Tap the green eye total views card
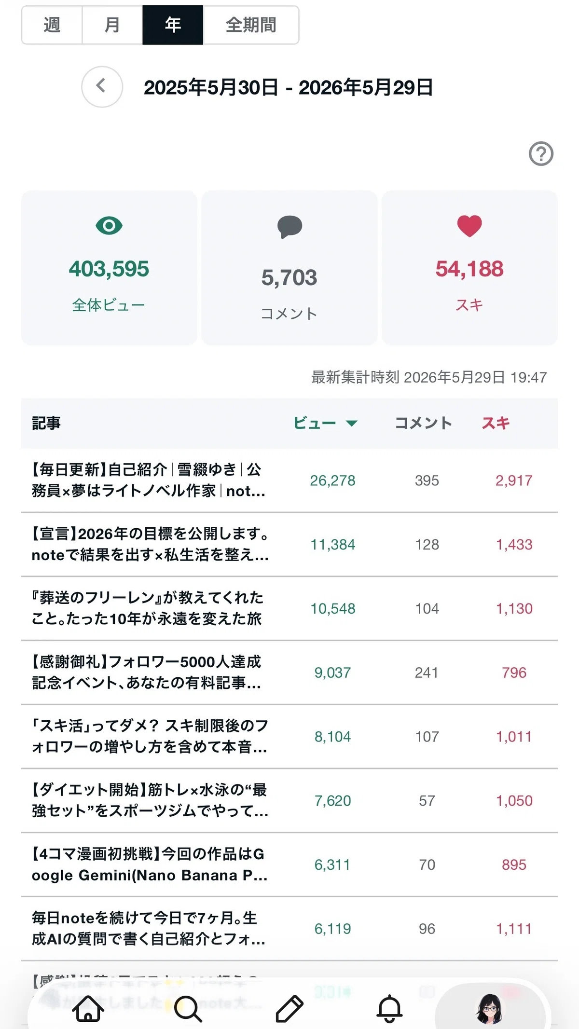 (x=109, y=268)
